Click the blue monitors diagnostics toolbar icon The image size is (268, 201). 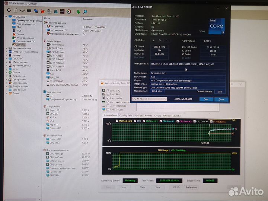pyautogui.click(x=36, y=11)
